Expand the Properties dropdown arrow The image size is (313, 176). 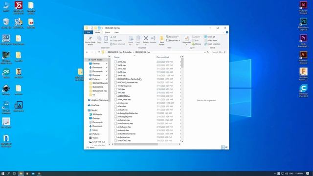tap(187, 44)
